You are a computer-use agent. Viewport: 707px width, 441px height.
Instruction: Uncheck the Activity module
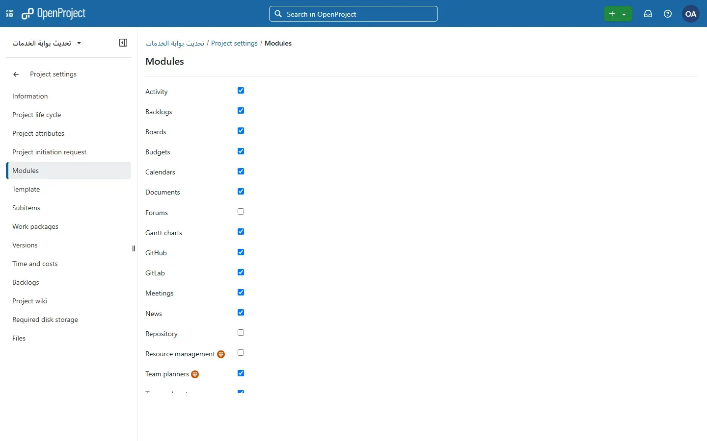[x=241, y=91]
